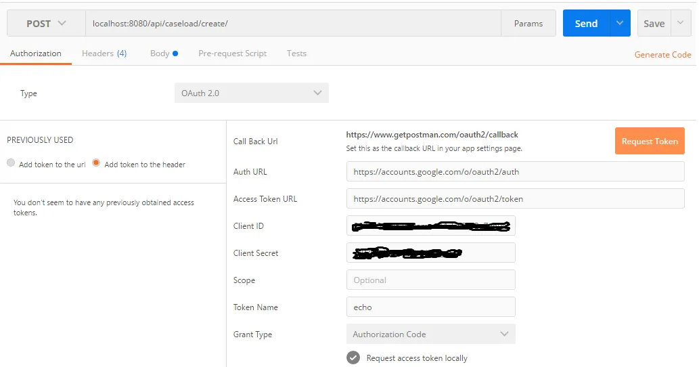
Task: Expand the Save options arrow
Action: [x=680, y=24]
